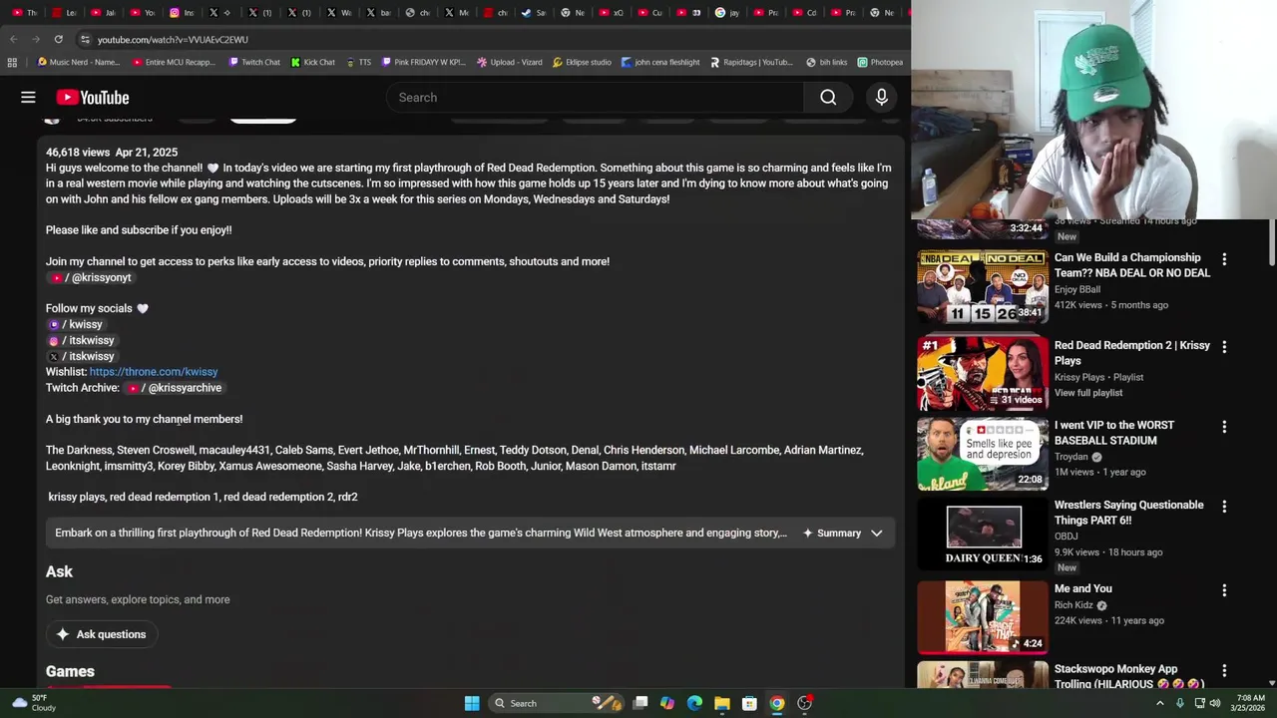
Task: Click the Ask questions button
Action: click(101, 634)
